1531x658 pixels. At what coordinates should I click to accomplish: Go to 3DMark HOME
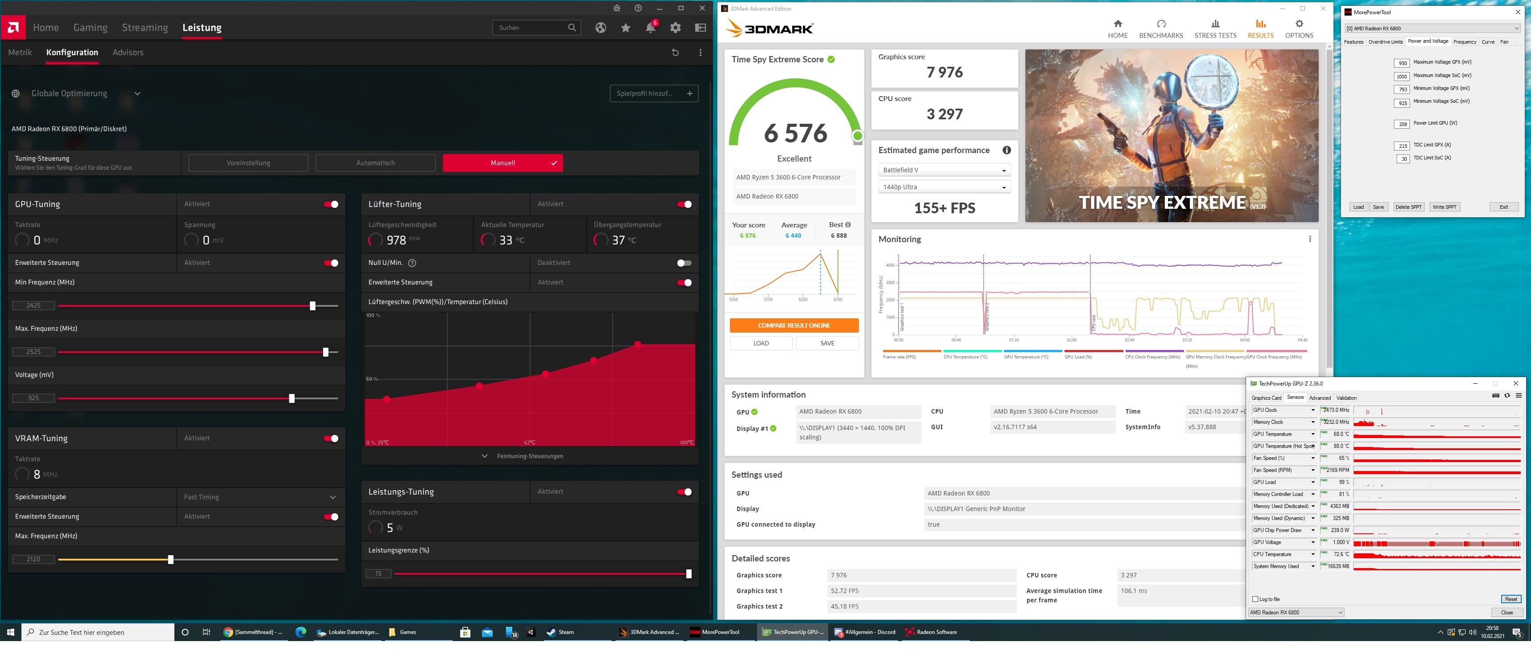(x=1118, y=28)
